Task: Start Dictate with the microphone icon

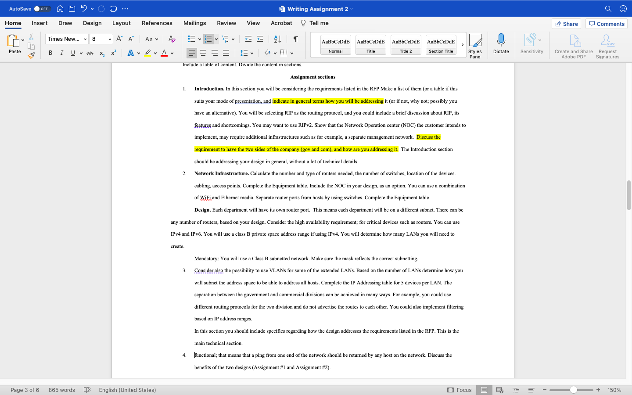Action: [x=501, y=43]
